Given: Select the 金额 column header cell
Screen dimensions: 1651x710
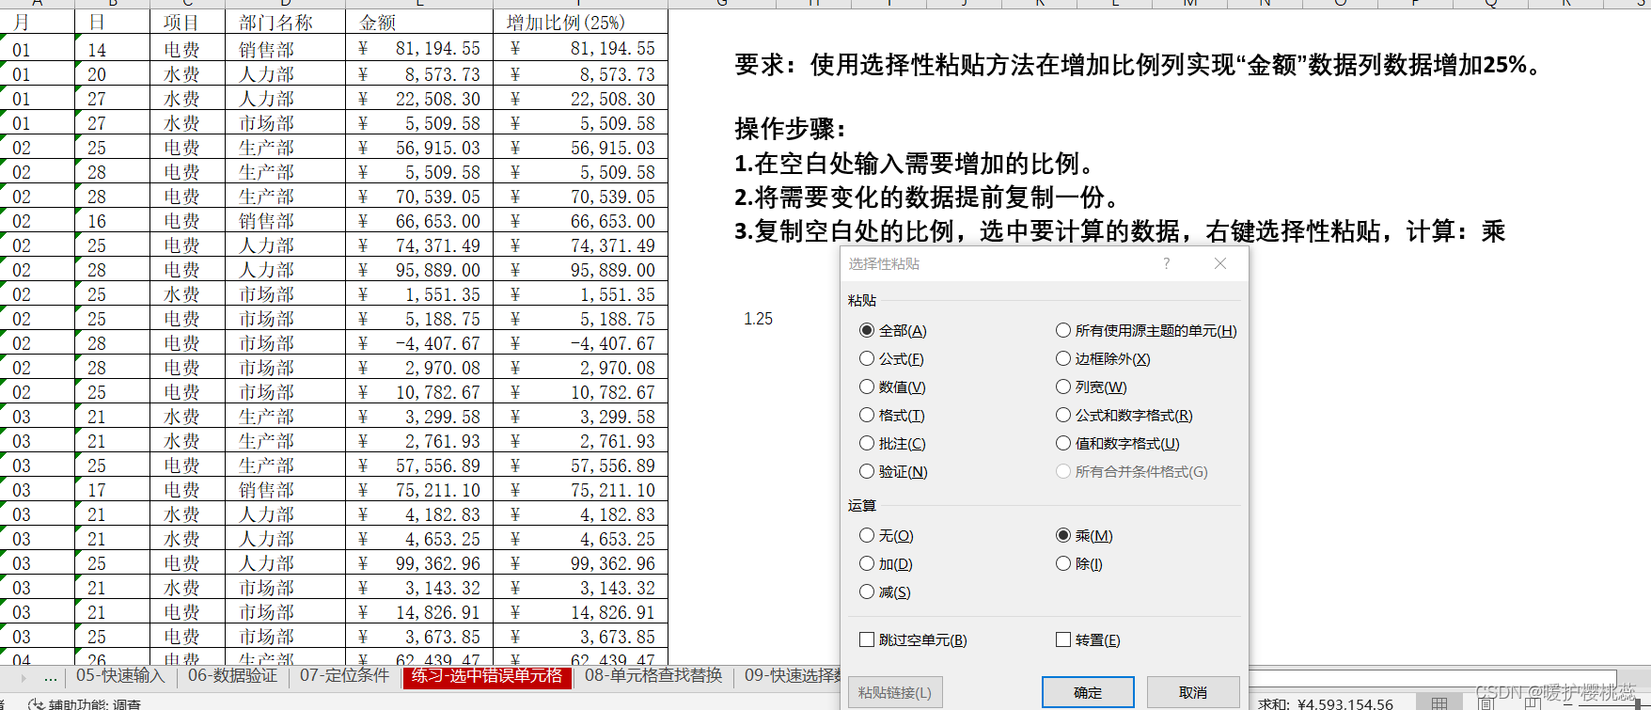Looking at the screenshot, I should [419, 23].
